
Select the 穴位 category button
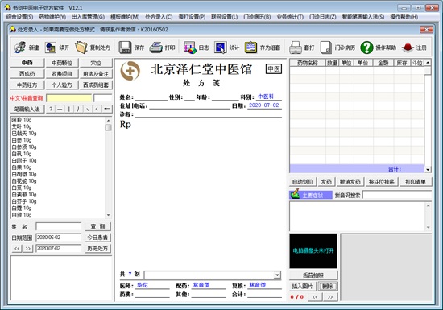click(x=96, y=63)
